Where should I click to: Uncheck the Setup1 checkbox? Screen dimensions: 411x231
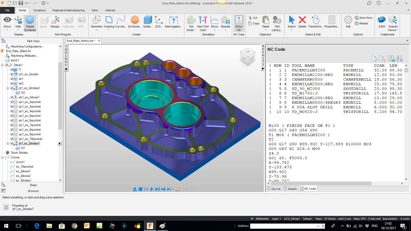(x=7, y=65)
